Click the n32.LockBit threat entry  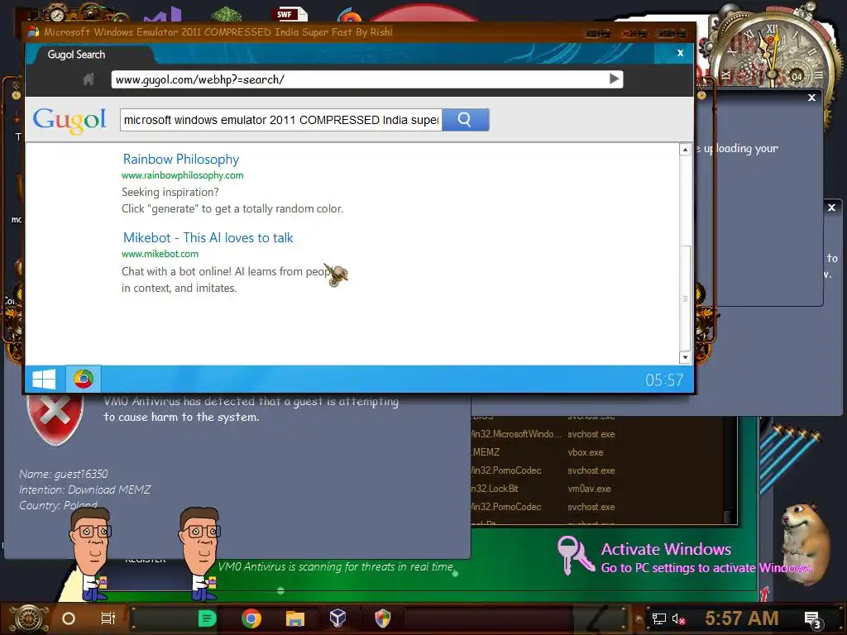coord(495,489)
